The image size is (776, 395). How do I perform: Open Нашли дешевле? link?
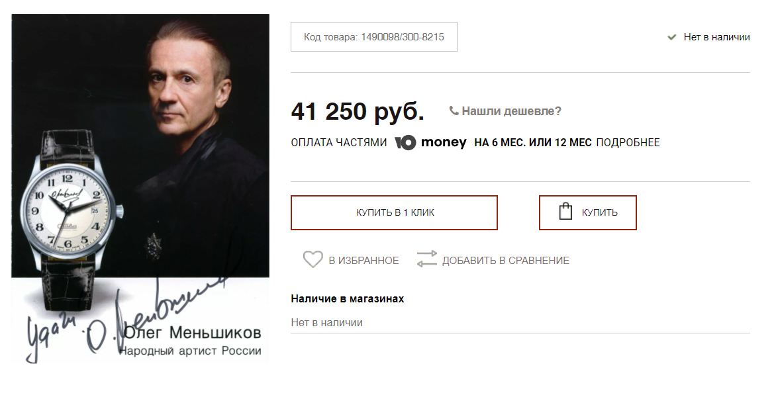[511, 111]
